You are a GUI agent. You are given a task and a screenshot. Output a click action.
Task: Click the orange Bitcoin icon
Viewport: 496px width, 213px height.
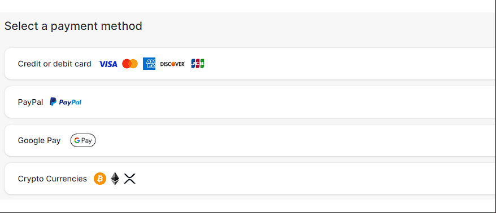click(x=100, y=179)
